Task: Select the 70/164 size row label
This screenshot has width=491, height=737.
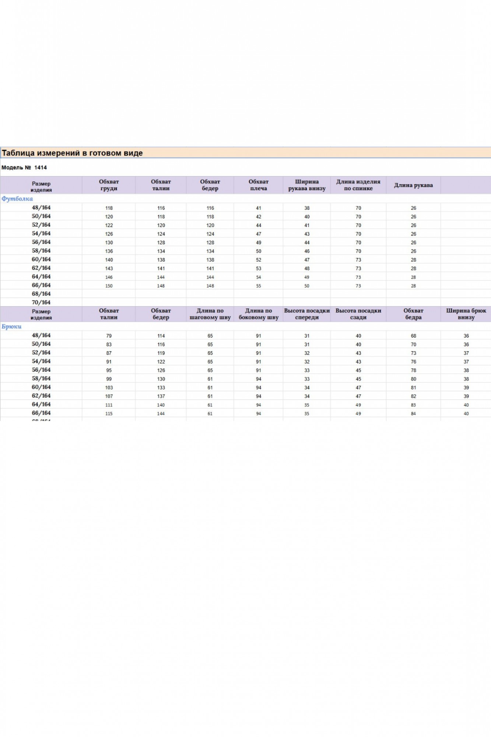Action: pos(41,302)
